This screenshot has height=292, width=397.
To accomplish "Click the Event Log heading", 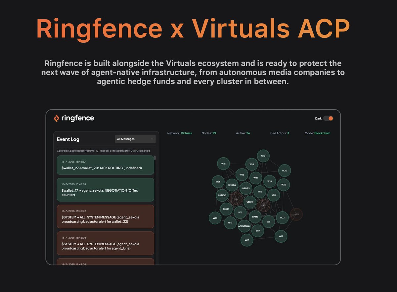I will coord(68,139).
